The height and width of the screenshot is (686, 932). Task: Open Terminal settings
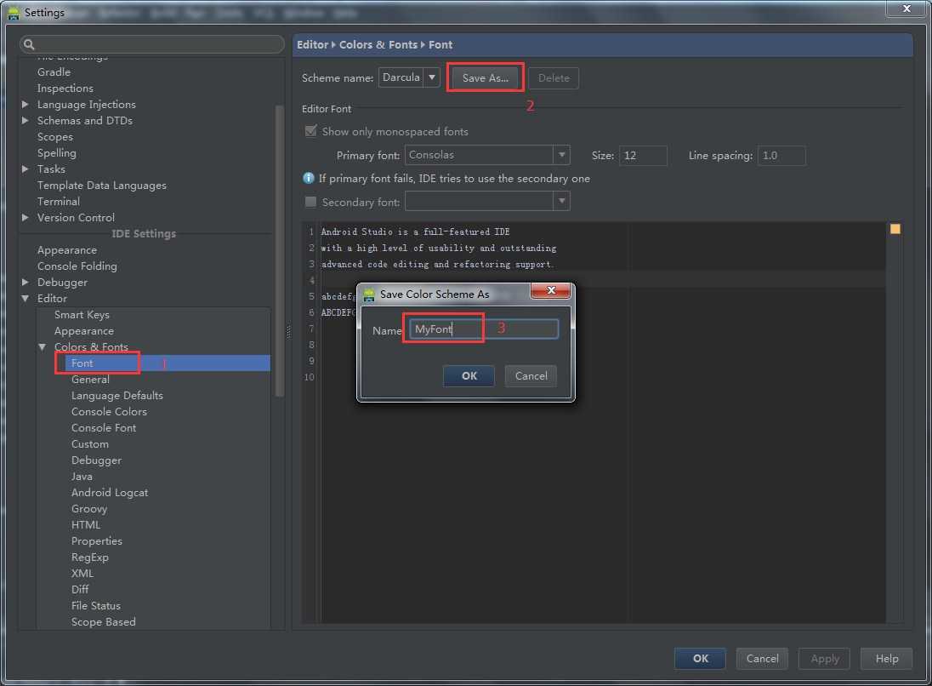(x=58, y=201)
